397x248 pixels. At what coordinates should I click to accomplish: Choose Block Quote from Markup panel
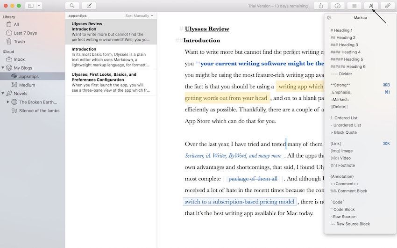point(343,132)
